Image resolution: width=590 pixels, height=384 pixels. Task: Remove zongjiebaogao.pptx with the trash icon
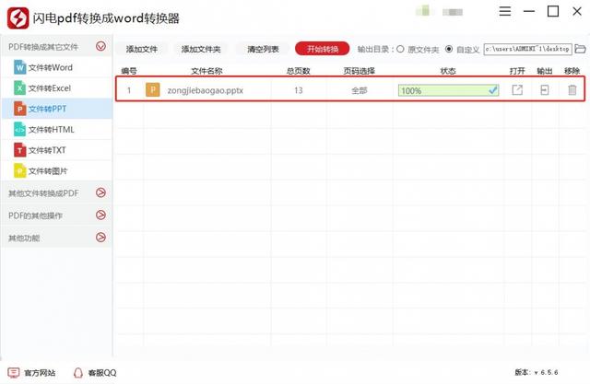[x=572, y=90]
